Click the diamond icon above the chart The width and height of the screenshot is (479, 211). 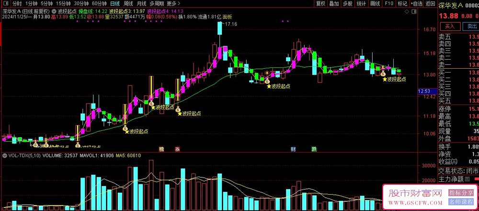406,11
